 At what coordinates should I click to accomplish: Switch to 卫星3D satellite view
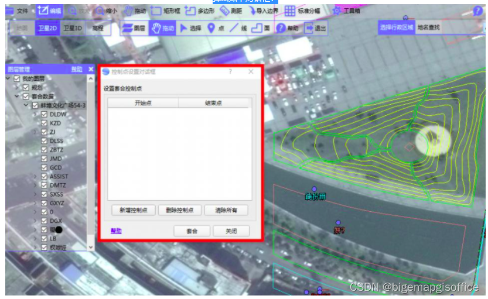click(73, 28)
